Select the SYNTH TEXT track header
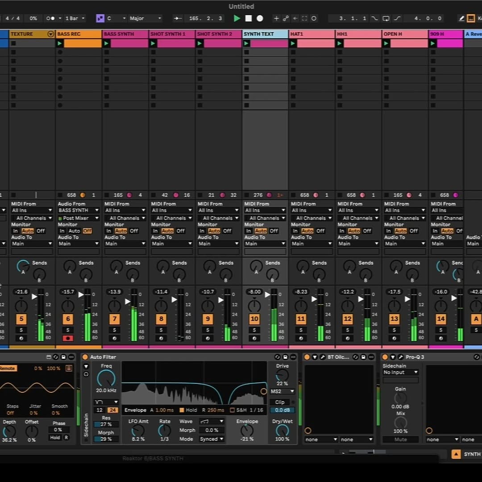Screen dimensions: 482x482 (x=265, y=34)
